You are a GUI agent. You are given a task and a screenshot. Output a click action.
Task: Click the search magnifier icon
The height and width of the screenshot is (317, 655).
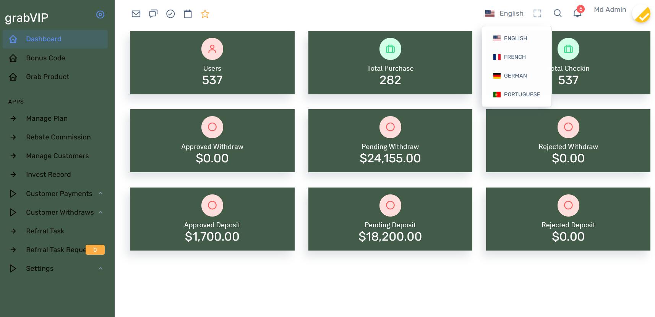pyautogui.click(x=558, y=13)
